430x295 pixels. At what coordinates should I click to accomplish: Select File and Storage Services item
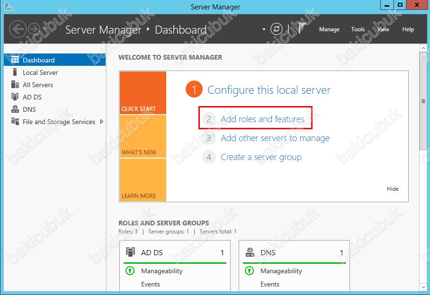click(54, 122)
